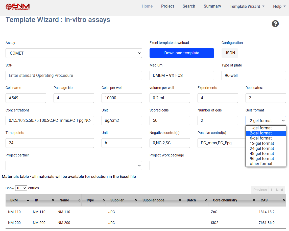This screenshot has height=231, width=289.
Task: Sort table by Supplier column
Action: (x=122, y=200)
